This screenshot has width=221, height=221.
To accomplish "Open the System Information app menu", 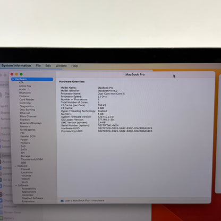I will pos(16,65).
